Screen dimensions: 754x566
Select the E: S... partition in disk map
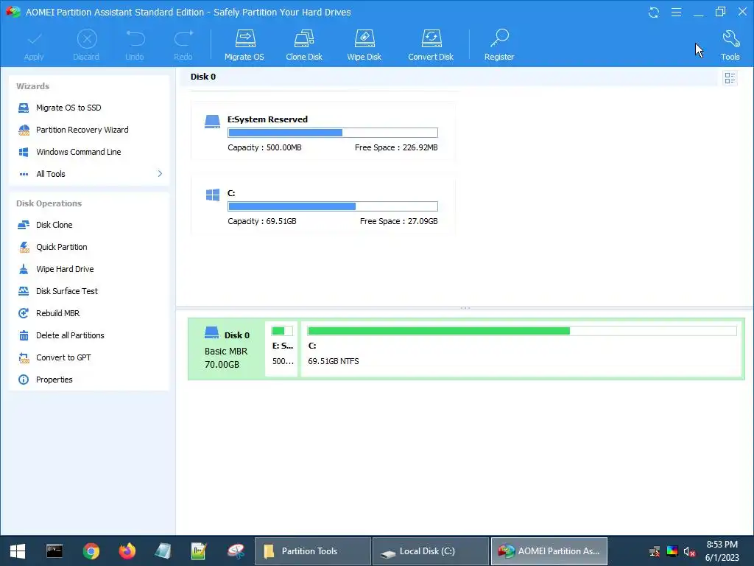click(x=282, y=349)
